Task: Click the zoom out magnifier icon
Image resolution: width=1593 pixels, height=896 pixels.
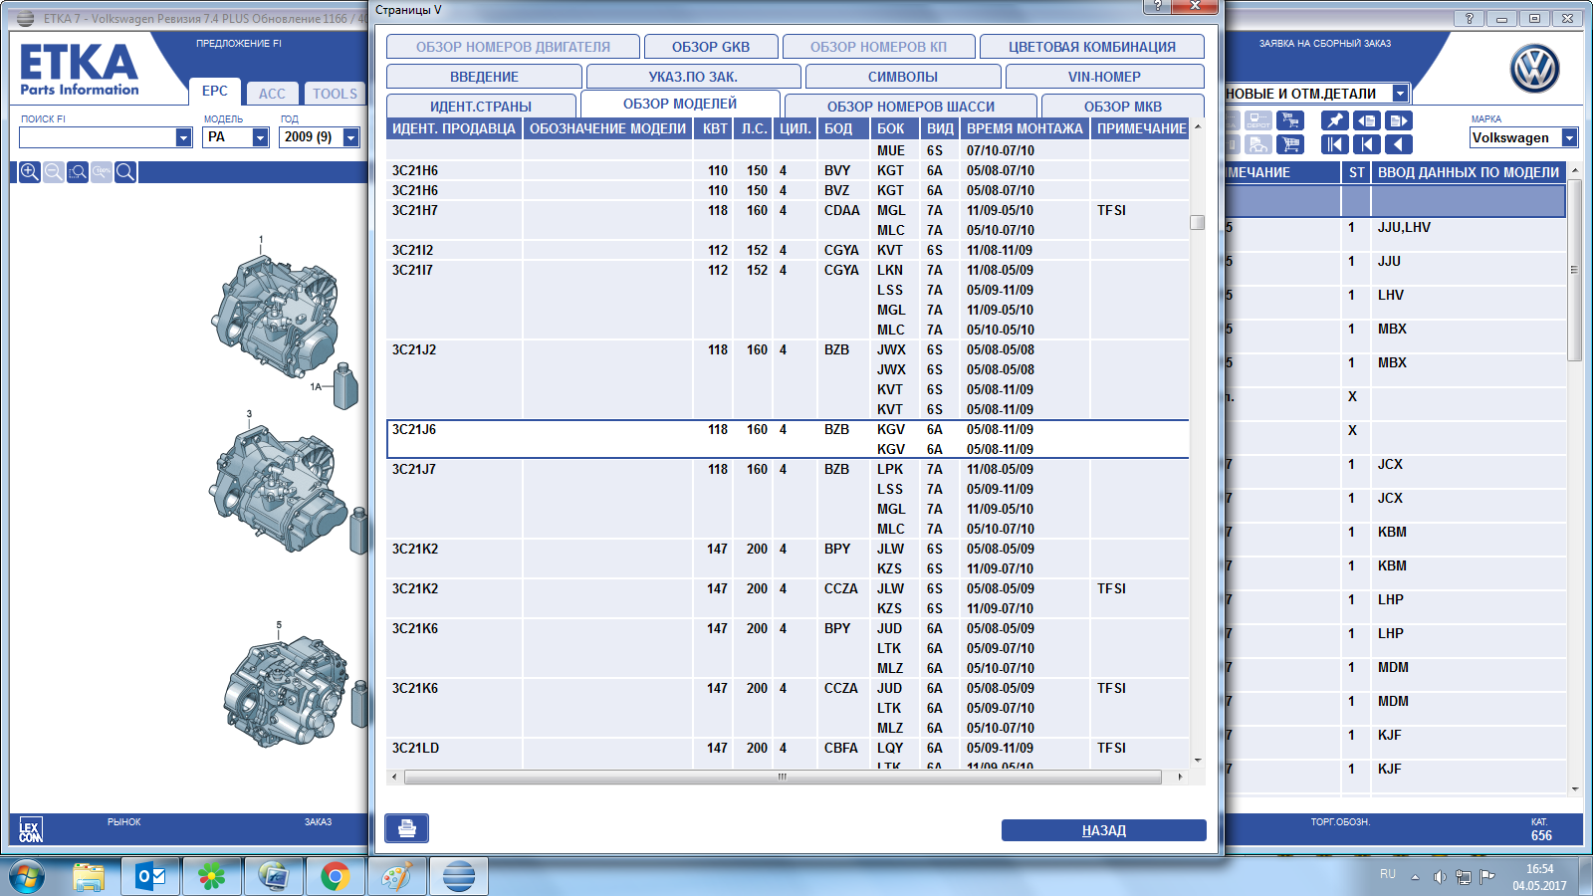Action: (x=54, y=172)
